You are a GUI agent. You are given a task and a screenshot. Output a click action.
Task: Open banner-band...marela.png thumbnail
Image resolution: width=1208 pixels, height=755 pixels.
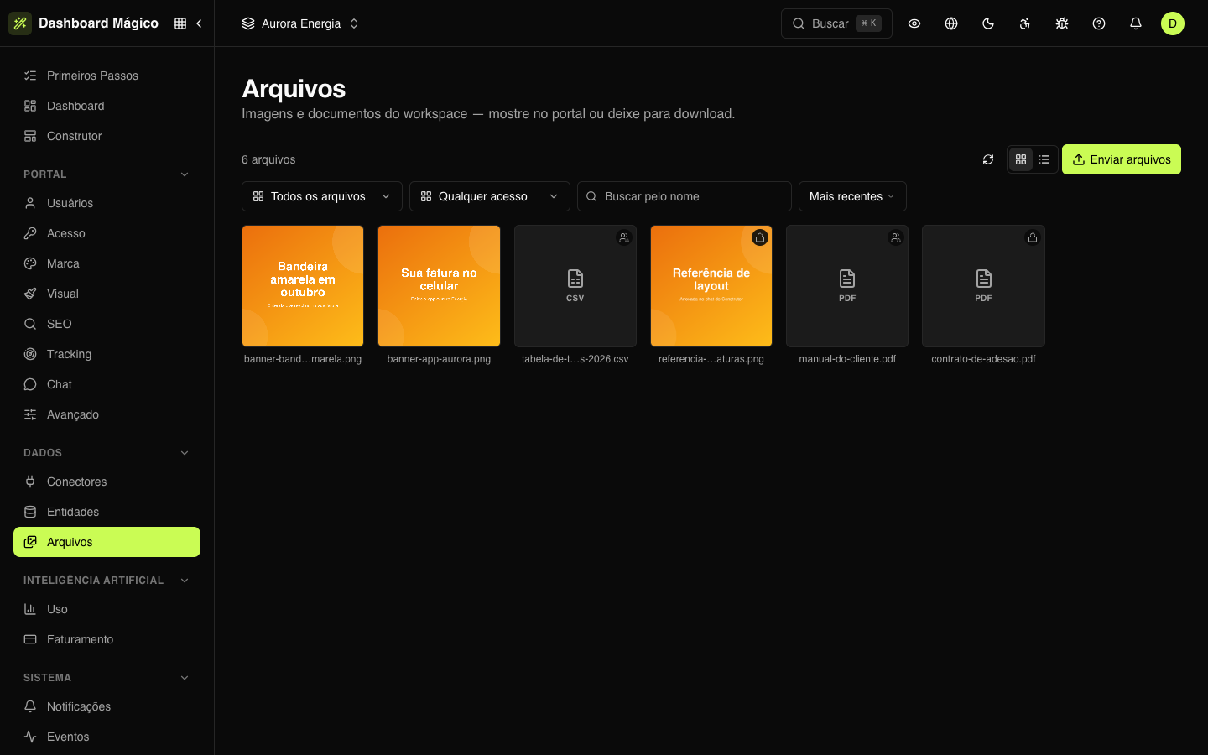click(303, 286)
